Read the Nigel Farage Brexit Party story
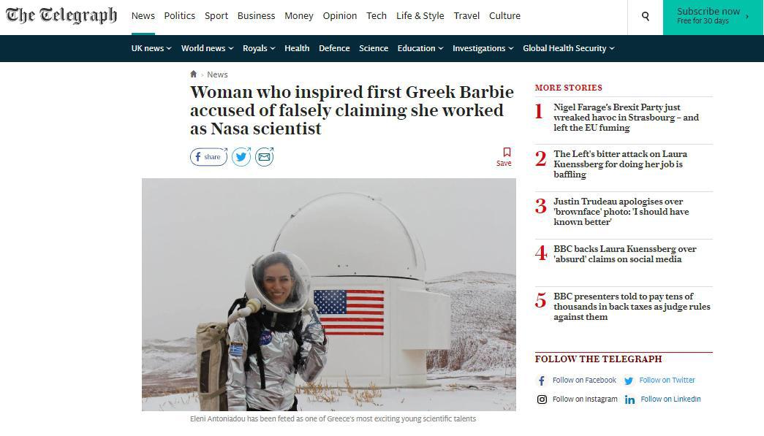The width and height of the screenshot is (764, 436). 626,118
